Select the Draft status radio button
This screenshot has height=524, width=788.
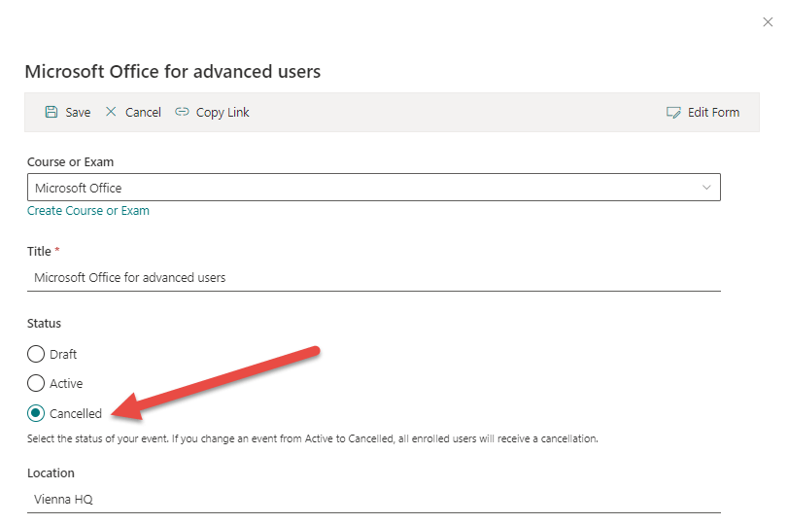[36, 354]
